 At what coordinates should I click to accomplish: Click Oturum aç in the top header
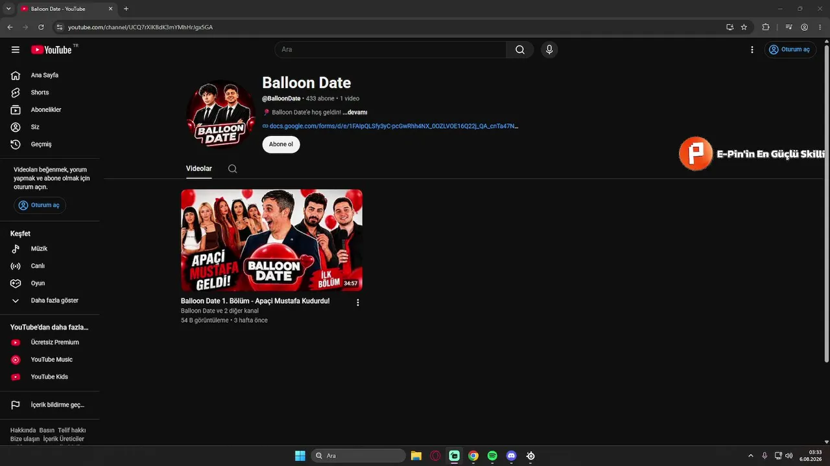click(x=790, y=50)
